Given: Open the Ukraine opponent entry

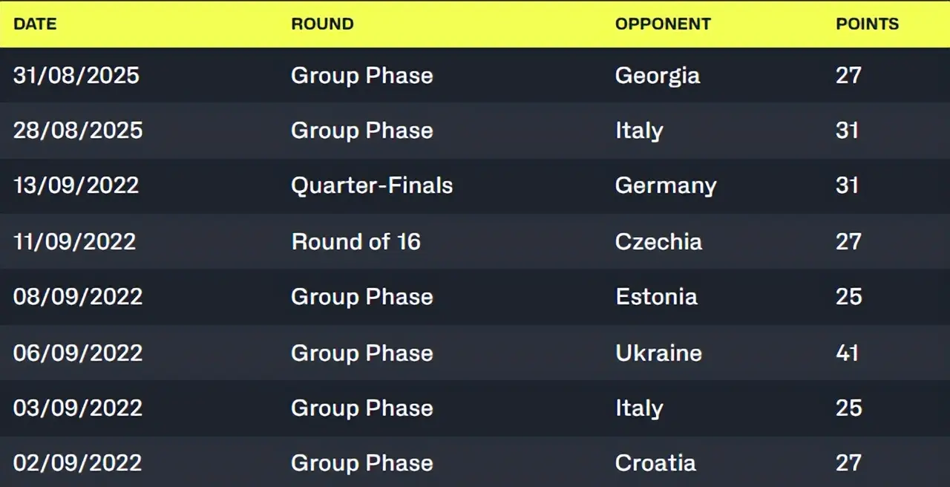Looking at the screenshot, I should pyautogui.click(x=658, y=353).
